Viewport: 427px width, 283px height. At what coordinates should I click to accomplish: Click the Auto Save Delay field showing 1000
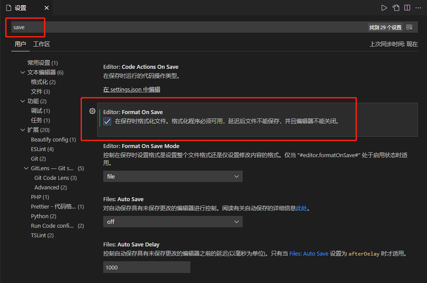(x=146, y=267)
